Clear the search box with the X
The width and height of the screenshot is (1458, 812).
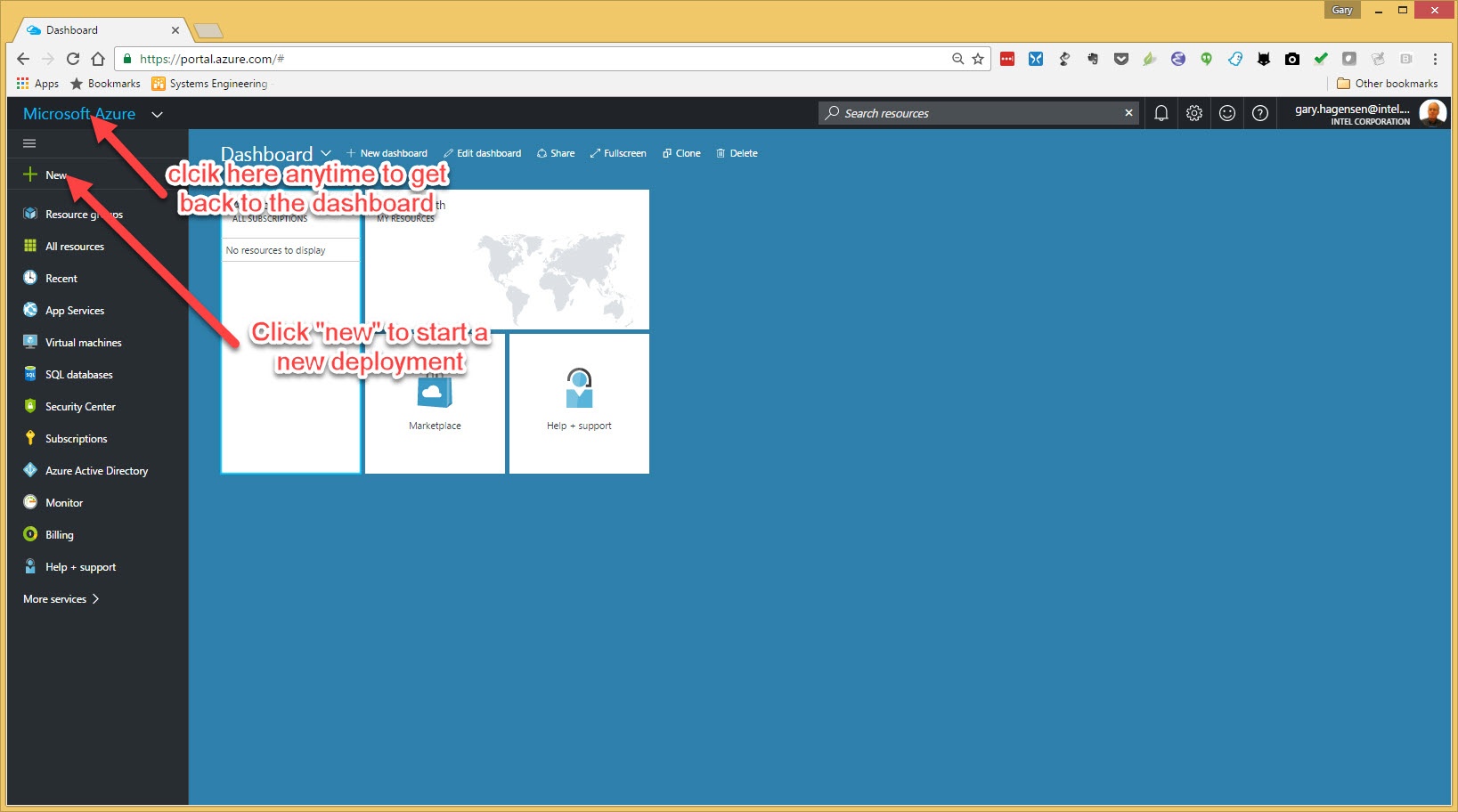[1128, 113]
